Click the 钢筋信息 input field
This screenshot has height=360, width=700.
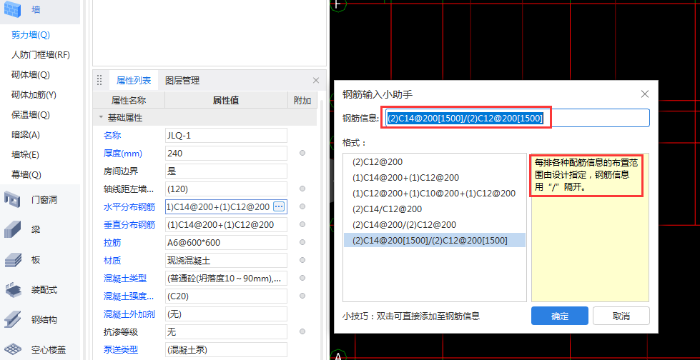(x=518, y=118)
